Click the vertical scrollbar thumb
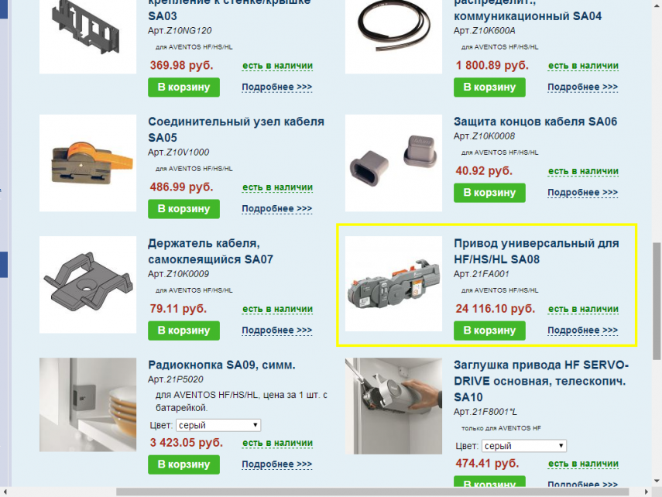Image resolution: width=662 pixels, height=497 pixels. click(657, 301)
